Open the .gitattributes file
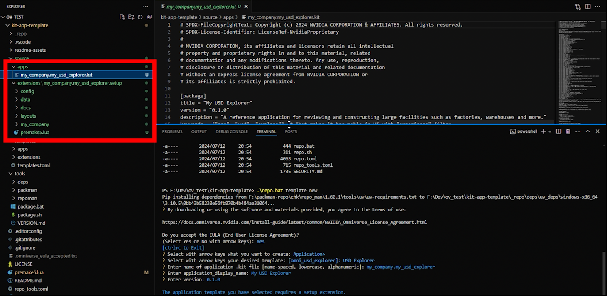 coord(28,239)
